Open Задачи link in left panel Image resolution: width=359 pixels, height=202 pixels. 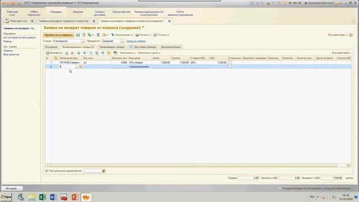pos(8,50)
